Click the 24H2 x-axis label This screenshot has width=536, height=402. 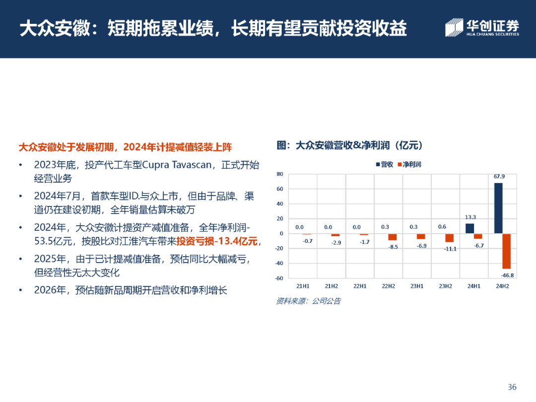502,286
